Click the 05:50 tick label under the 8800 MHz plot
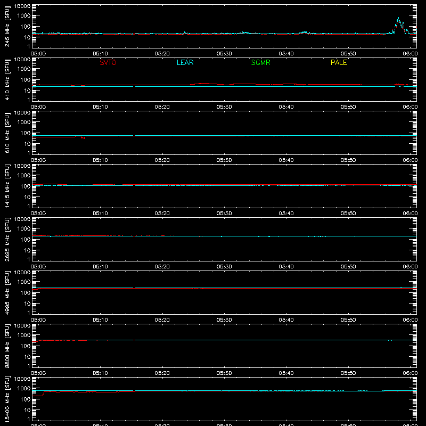426x426 pixels. coord(348,373)
